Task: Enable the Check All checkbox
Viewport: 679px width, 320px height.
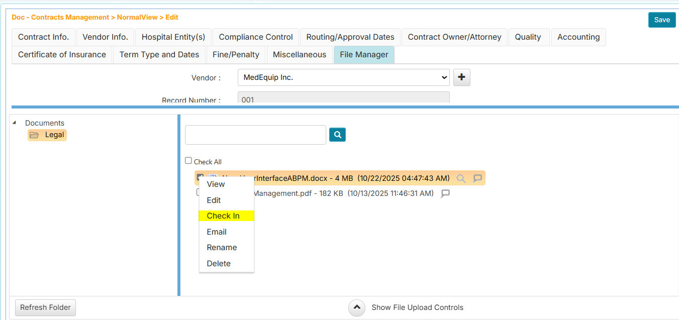Action: coord(188,160)
